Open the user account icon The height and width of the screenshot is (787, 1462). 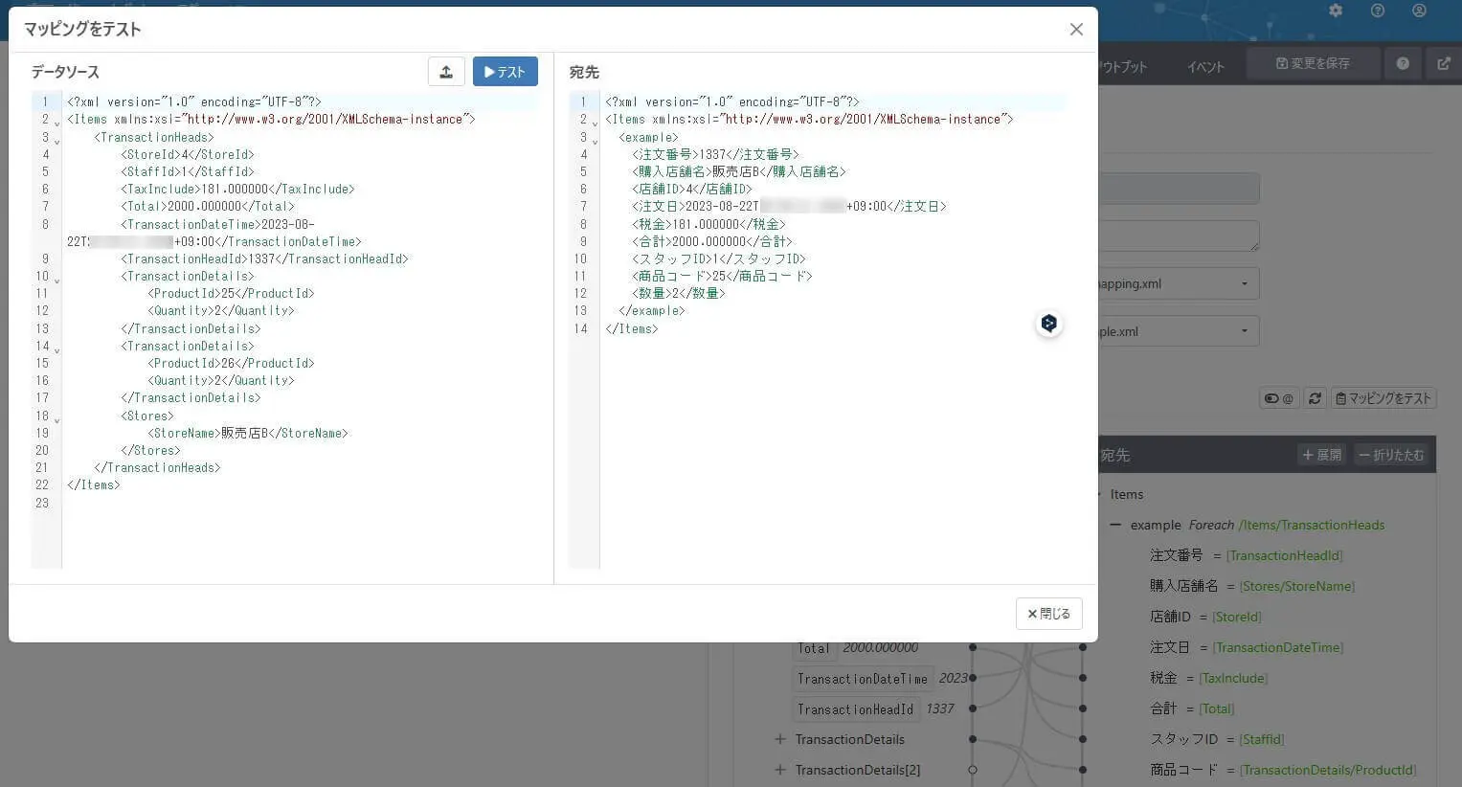(1418, 11)
